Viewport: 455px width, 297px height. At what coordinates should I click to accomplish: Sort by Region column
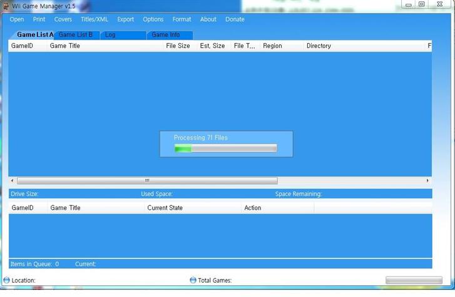[x=282, y=46]
